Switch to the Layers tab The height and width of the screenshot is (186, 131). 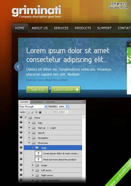point(24,102)
